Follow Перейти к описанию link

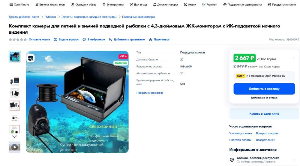coord(150,93)
